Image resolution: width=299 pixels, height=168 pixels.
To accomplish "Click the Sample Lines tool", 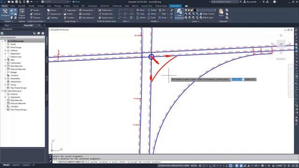I will [x=106, y=14].
